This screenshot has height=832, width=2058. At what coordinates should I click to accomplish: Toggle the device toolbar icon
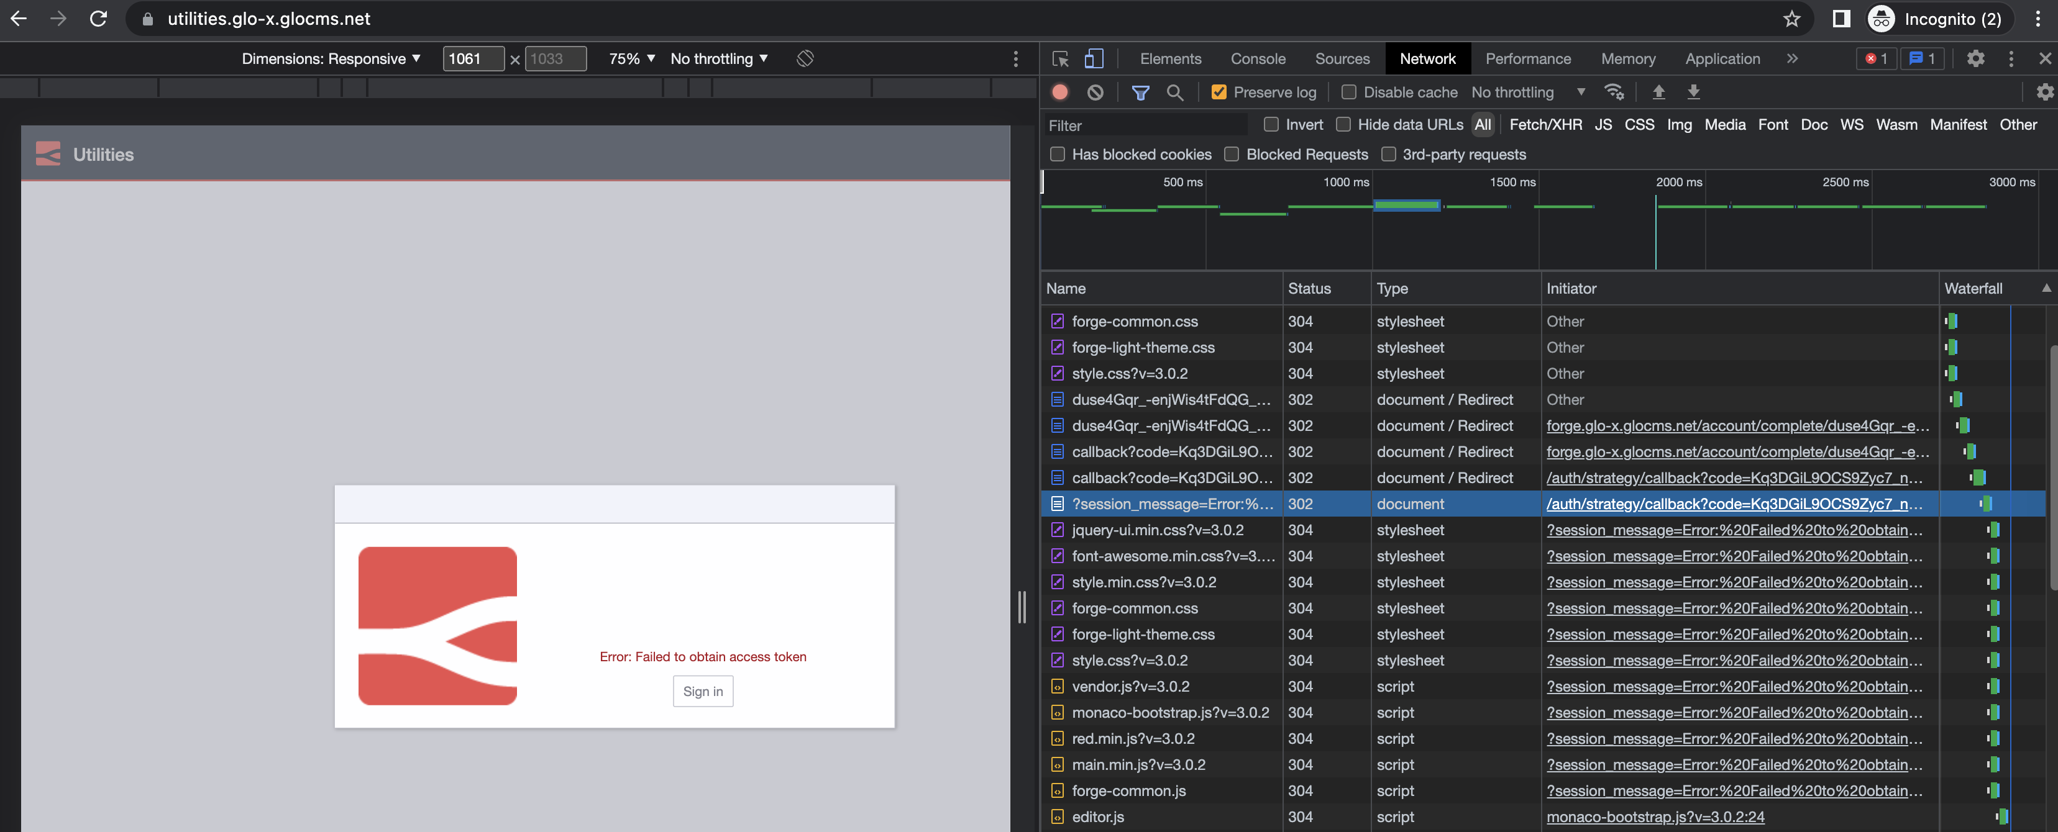click(1093, 58)
